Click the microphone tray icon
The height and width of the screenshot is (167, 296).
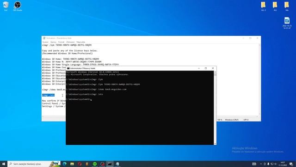pyautogui.click(x=268, y=164)
